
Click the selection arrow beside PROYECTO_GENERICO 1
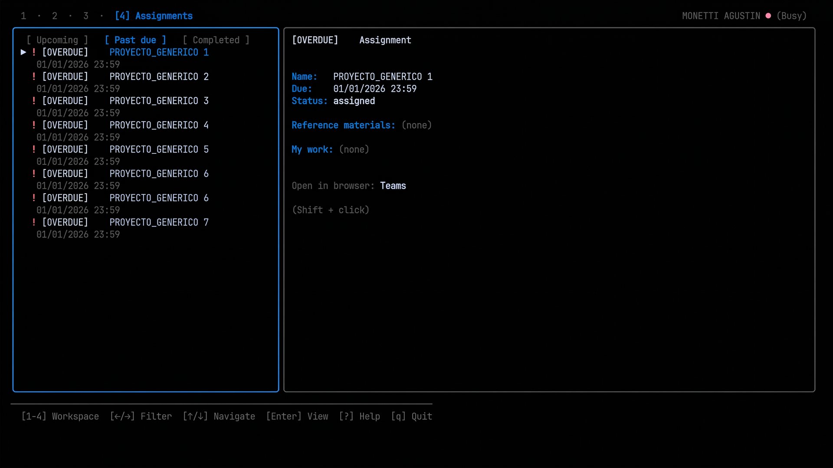coord(23,52)
